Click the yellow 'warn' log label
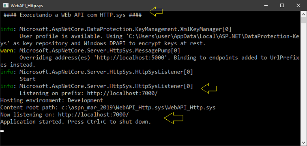307x146 pixels. 7,51
